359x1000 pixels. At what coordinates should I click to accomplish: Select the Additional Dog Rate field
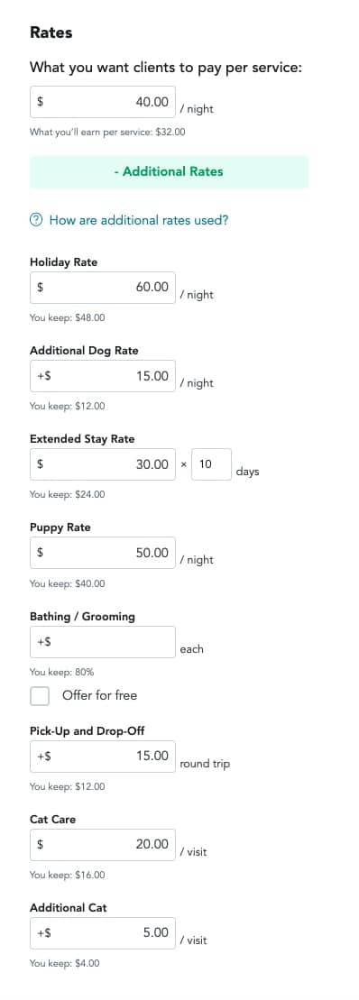103,376
